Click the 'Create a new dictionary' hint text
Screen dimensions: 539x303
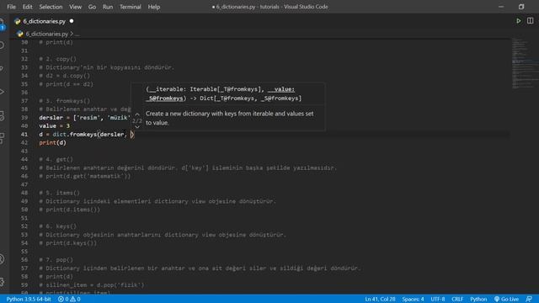point(229,118)
